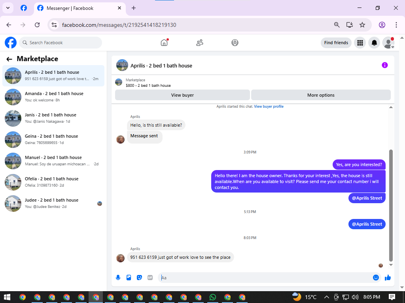Open the Friends icon in top navigation

click(200, 43)
